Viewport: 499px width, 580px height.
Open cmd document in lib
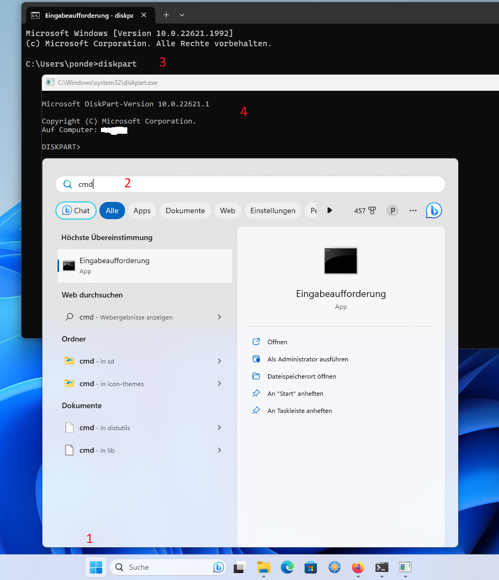pos(144,450)
